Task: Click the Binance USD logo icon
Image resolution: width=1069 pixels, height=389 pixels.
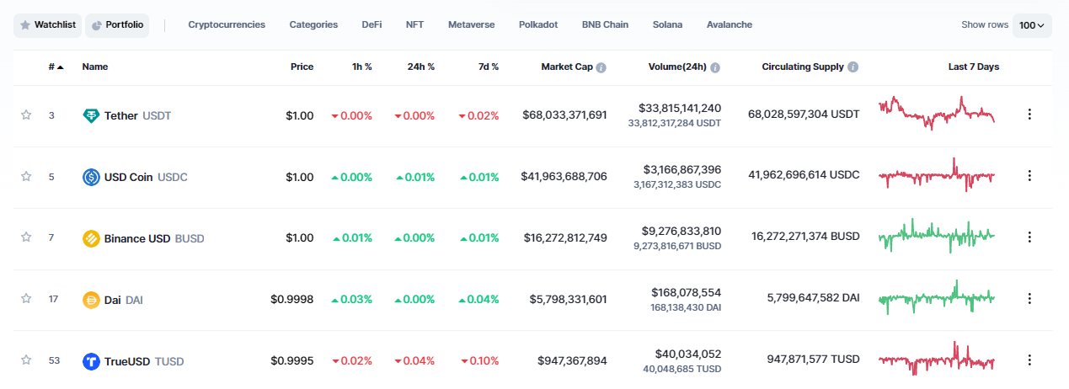Action: [91, 238]
